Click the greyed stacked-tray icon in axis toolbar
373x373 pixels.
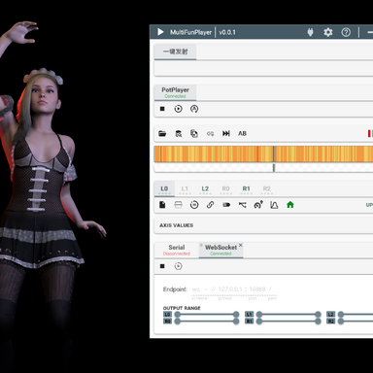click(178, 205)
